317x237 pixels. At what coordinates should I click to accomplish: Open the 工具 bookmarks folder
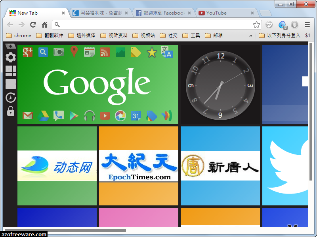tap(191, 36)
